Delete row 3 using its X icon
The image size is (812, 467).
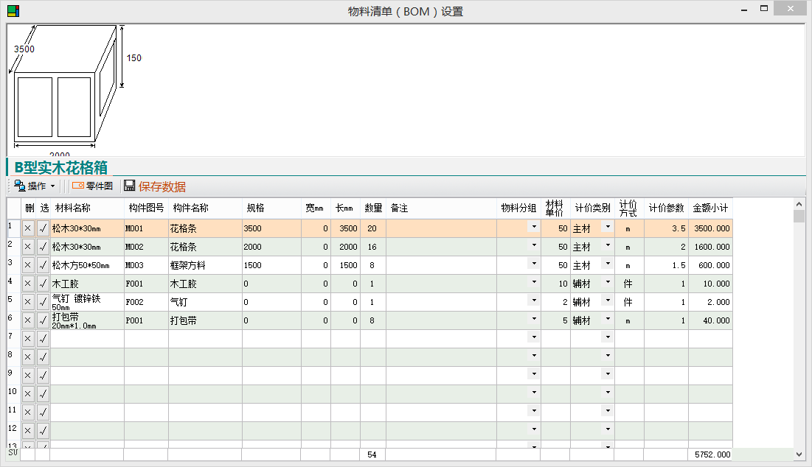28,265
